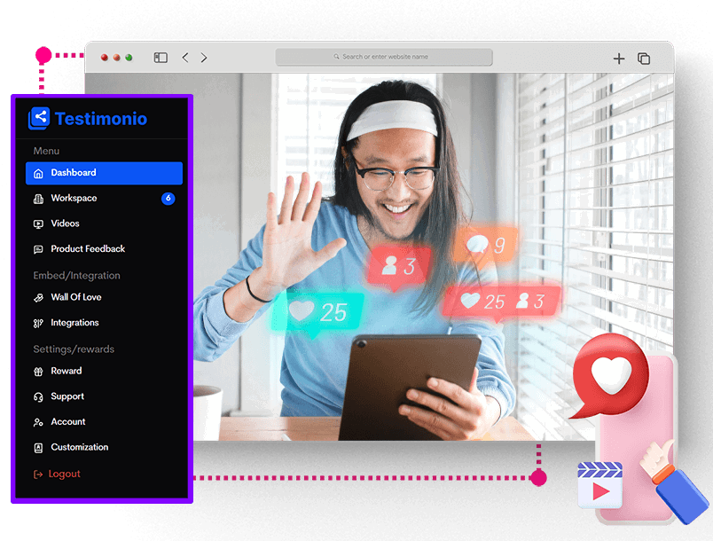The height and width of the screenshot is (541, 713).
Task: Click the Wall Of Love icon
Action: point(38,298)
